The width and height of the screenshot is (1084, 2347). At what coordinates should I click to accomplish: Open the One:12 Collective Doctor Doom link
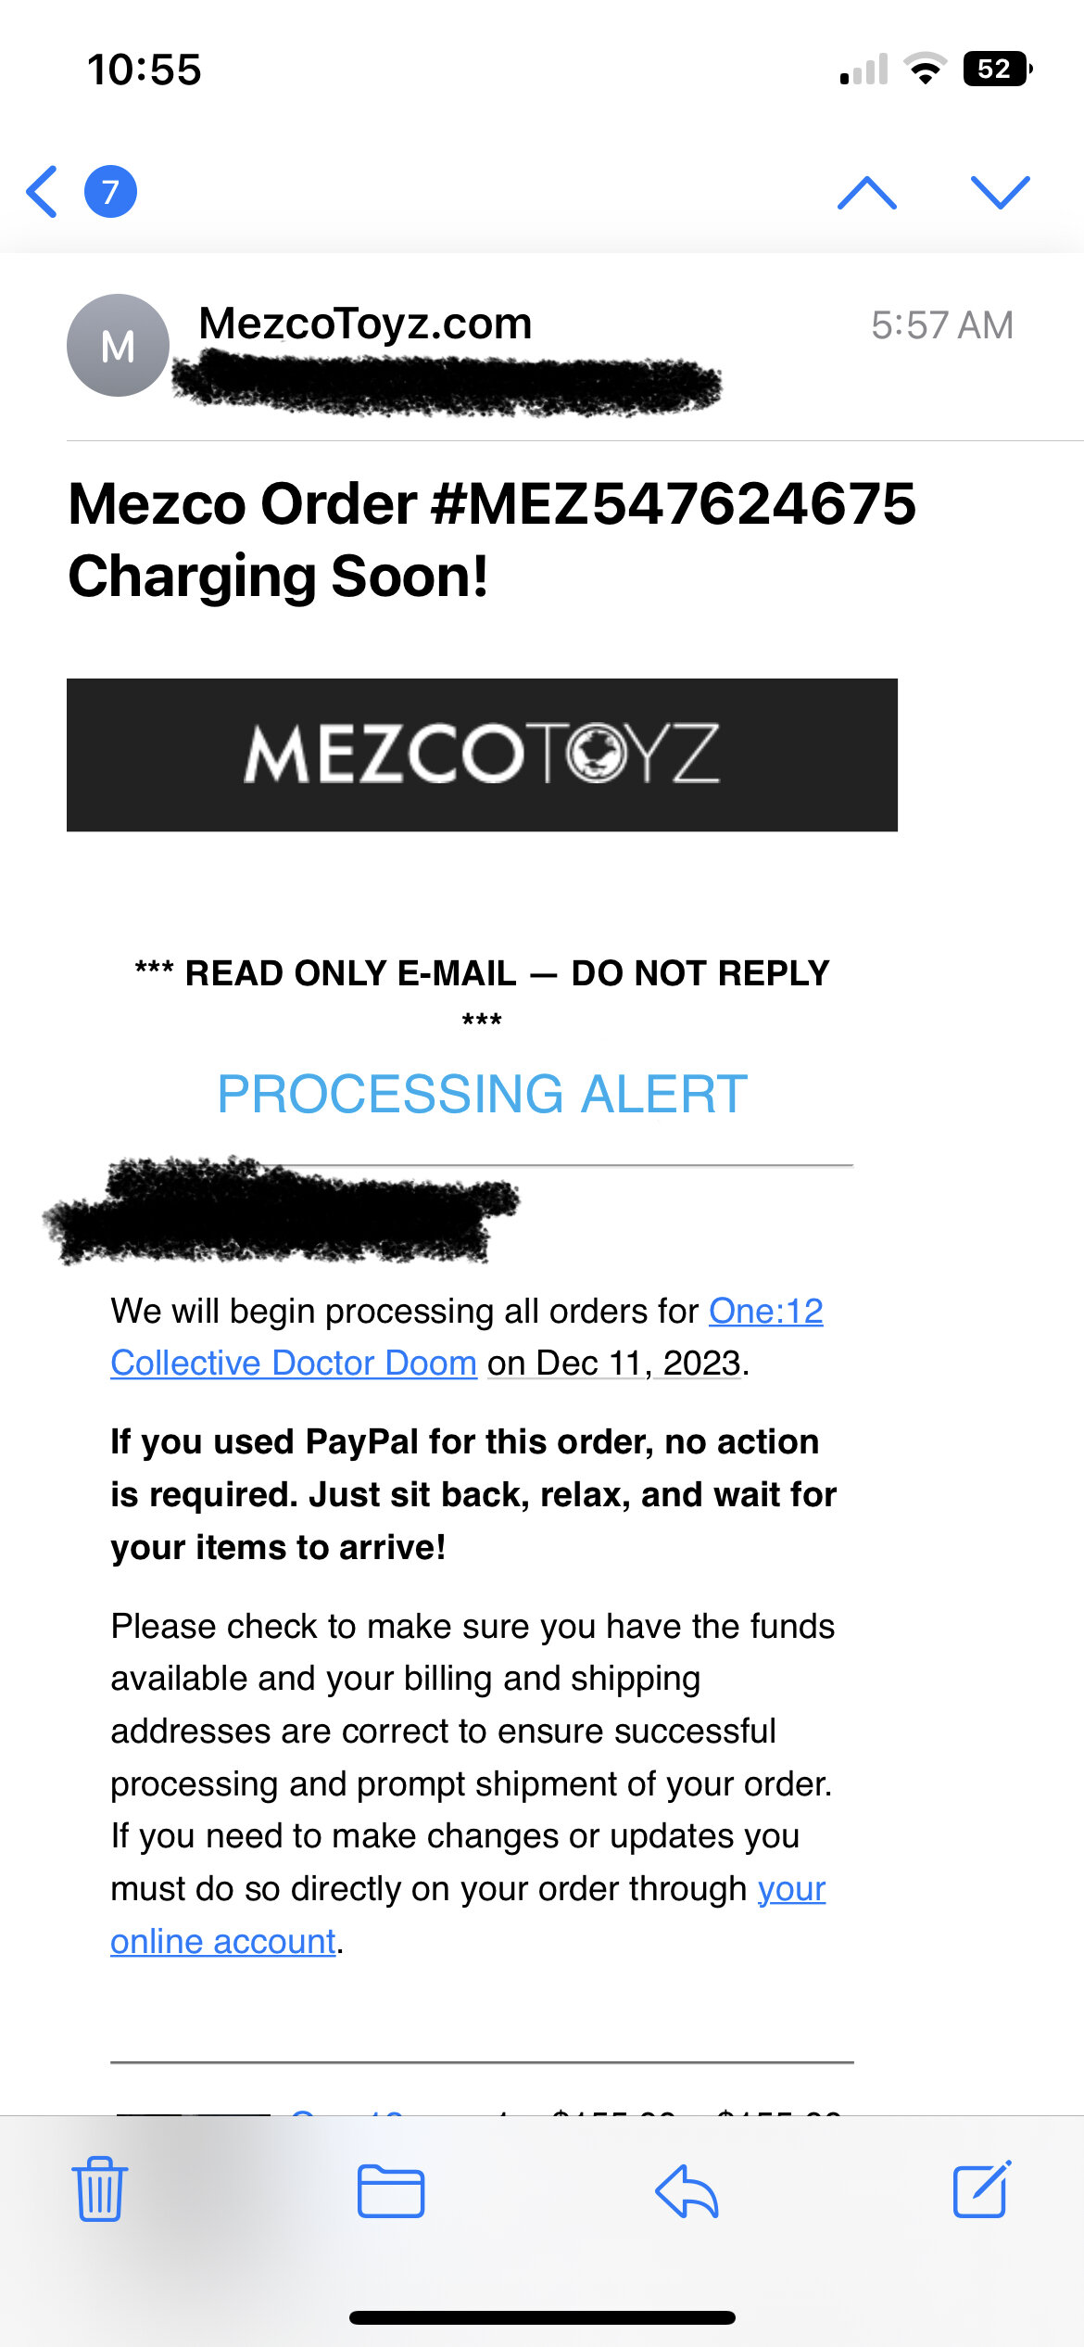click(x=467, y=1337)
